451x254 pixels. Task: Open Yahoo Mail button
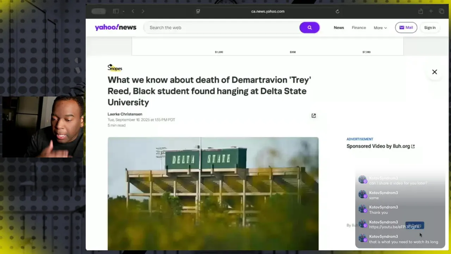406,28
